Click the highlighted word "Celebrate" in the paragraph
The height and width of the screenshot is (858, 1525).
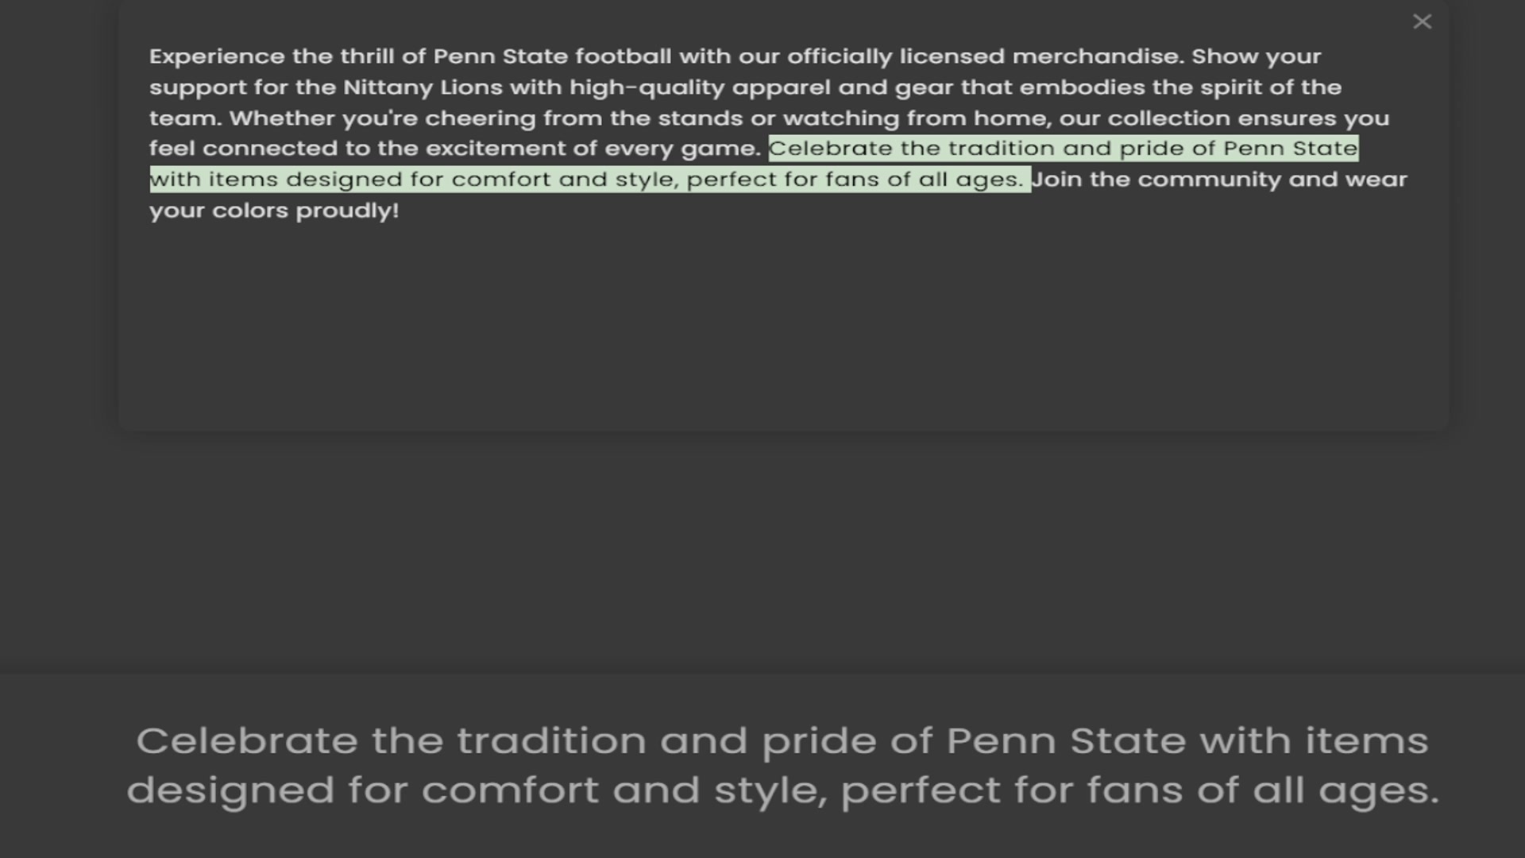830,149
